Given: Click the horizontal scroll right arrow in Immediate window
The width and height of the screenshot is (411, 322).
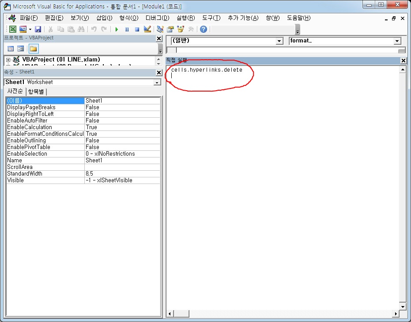Looking at the screenshot, I should (x=396, y=314).
